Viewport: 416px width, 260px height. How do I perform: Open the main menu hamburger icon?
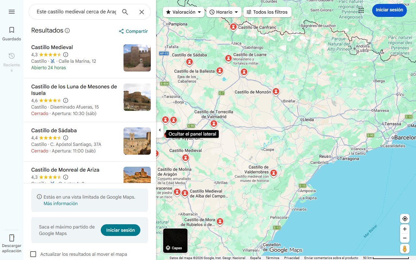click(12, 12)
